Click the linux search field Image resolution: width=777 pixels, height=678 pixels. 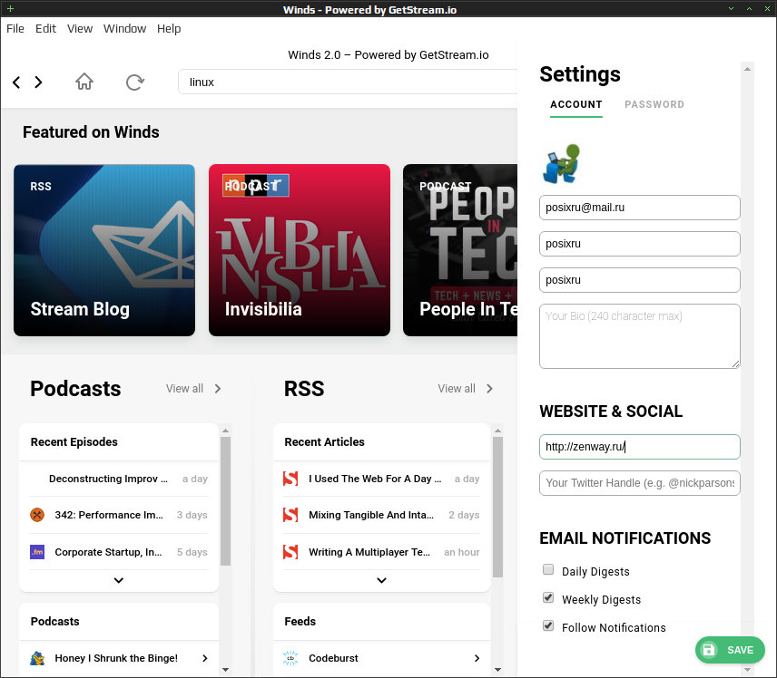pyautogui.click(x=348, y=82)
